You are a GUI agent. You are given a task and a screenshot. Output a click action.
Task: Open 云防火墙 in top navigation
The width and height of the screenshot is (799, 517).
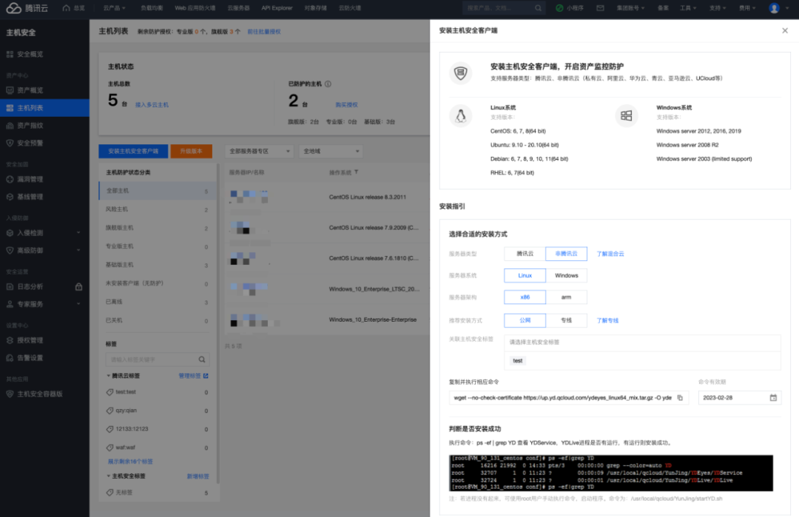[x=349, y=8]
